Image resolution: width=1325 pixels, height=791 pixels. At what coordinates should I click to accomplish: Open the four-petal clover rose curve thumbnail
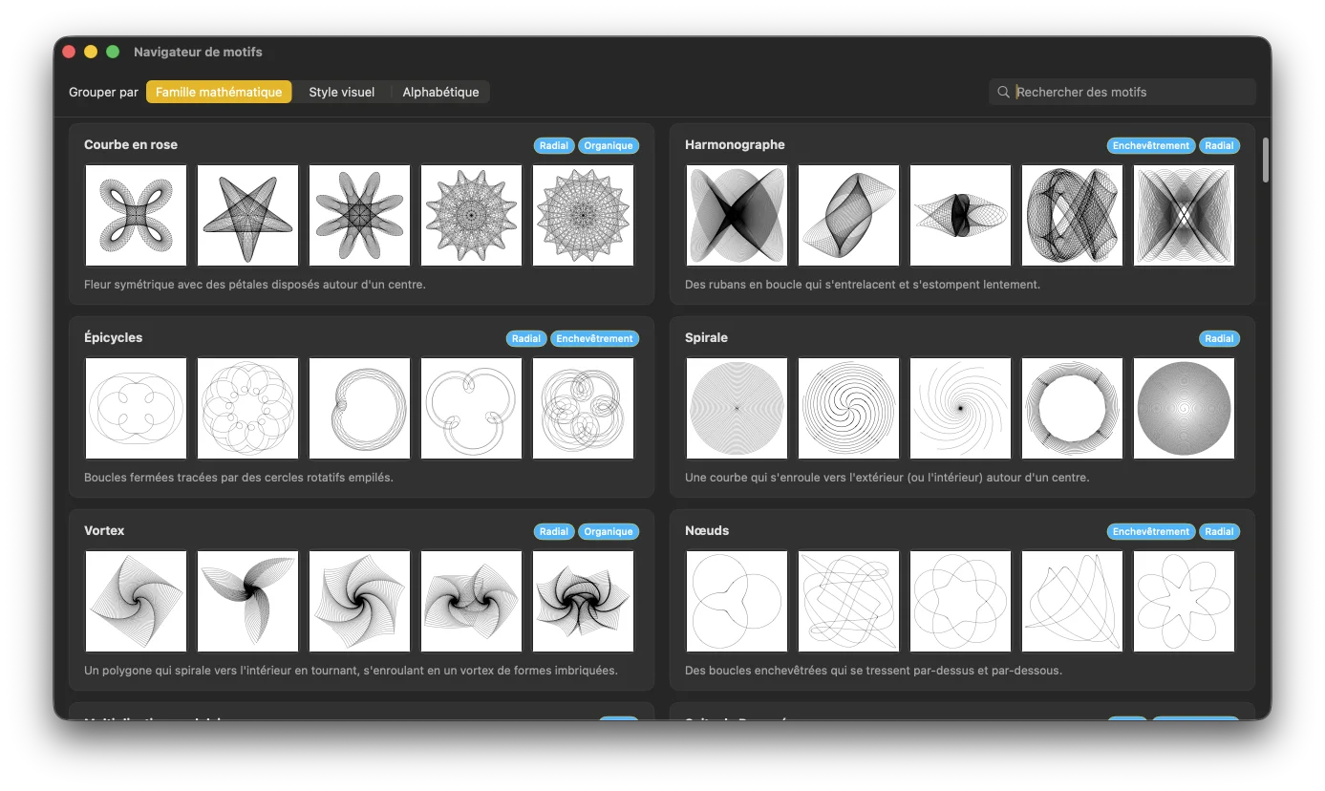tap(136, 216)
